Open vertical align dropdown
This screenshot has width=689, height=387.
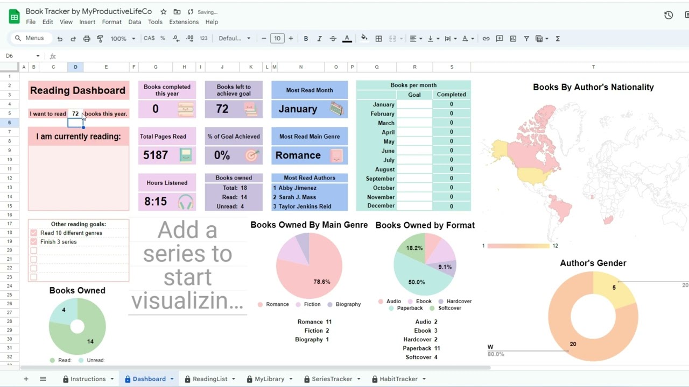tap(433, 39)
